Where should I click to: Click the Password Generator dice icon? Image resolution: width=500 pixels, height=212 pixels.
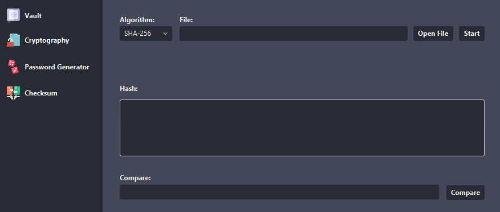[x=13, y=66]
